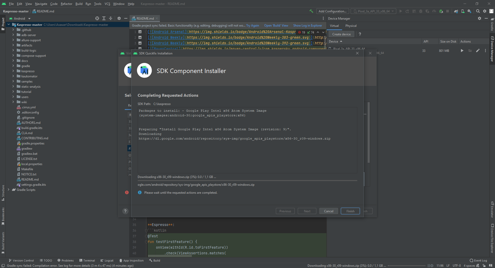Click Expand All icon in Project panel
495x268 pixels.
click(x=104, y=18)
